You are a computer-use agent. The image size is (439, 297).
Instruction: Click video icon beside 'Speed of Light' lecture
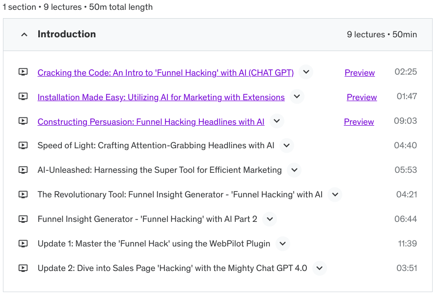coord(23,146)
